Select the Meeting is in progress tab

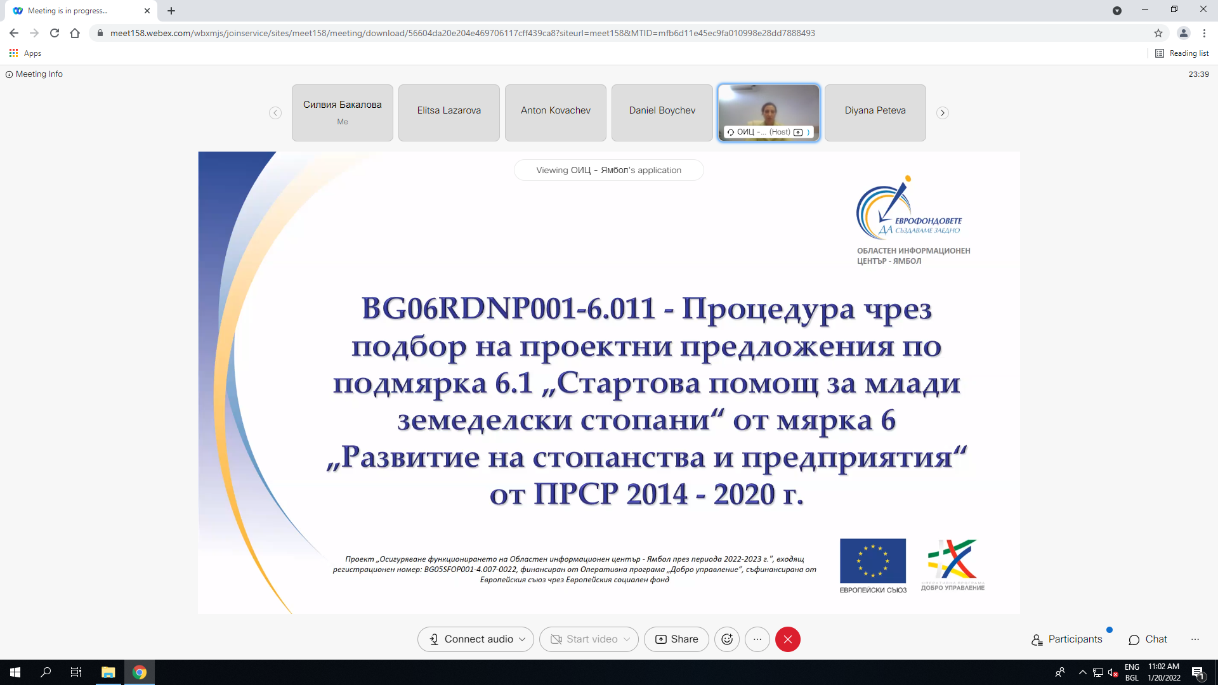(x=81, y=11)
